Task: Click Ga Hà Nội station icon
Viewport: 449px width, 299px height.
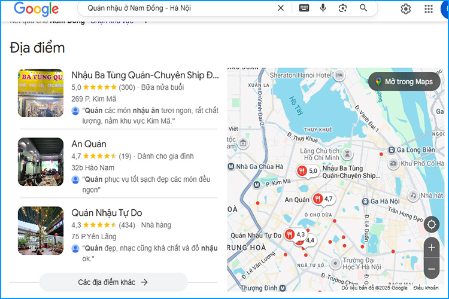Action: [365, 202]
